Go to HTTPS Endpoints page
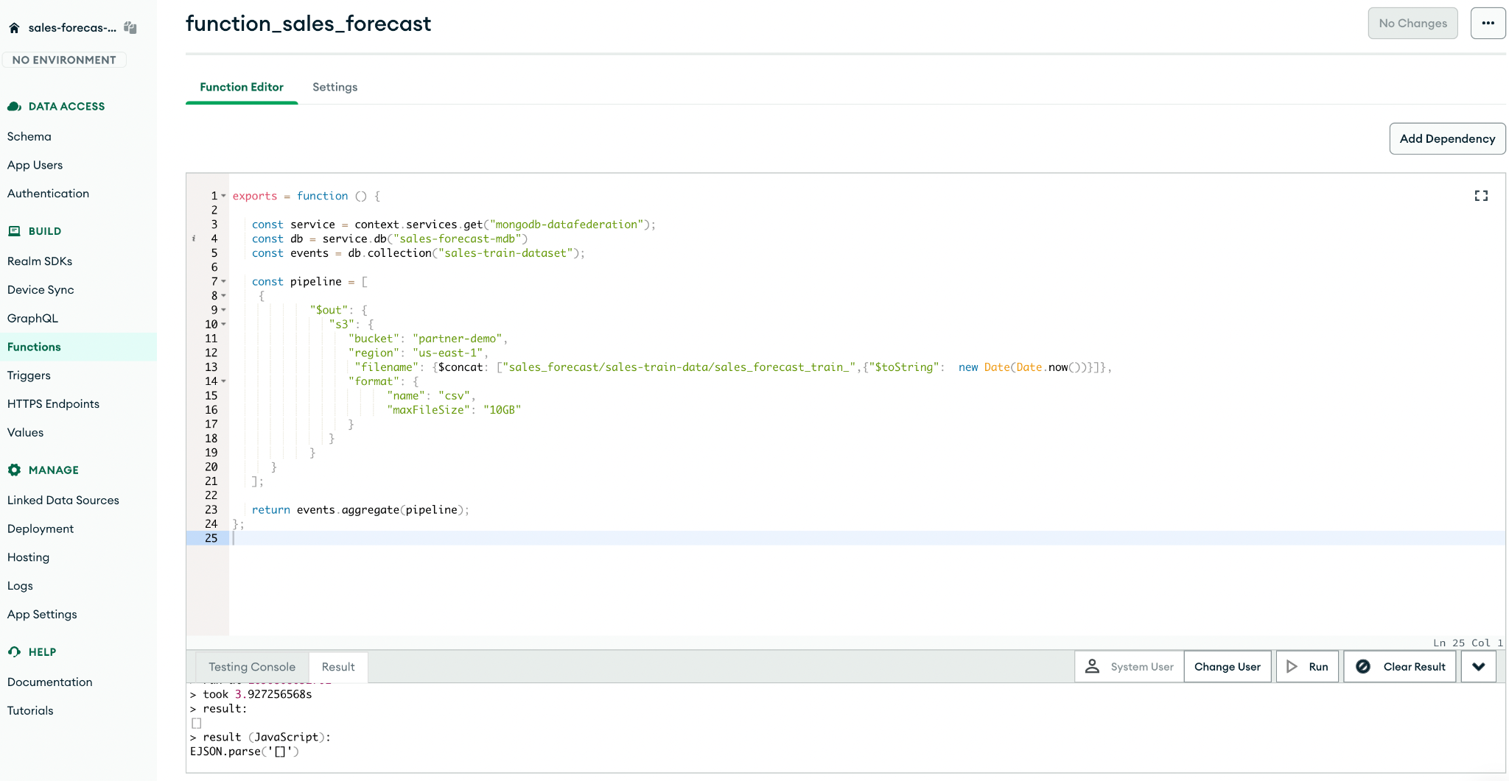 (53, 404)
